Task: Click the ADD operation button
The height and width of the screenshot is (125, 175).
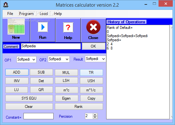Action: point(17,72)
